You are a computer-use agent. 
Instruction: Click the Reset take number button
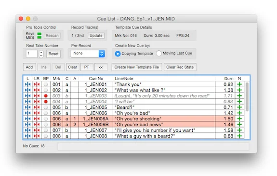tap(53, 54)
